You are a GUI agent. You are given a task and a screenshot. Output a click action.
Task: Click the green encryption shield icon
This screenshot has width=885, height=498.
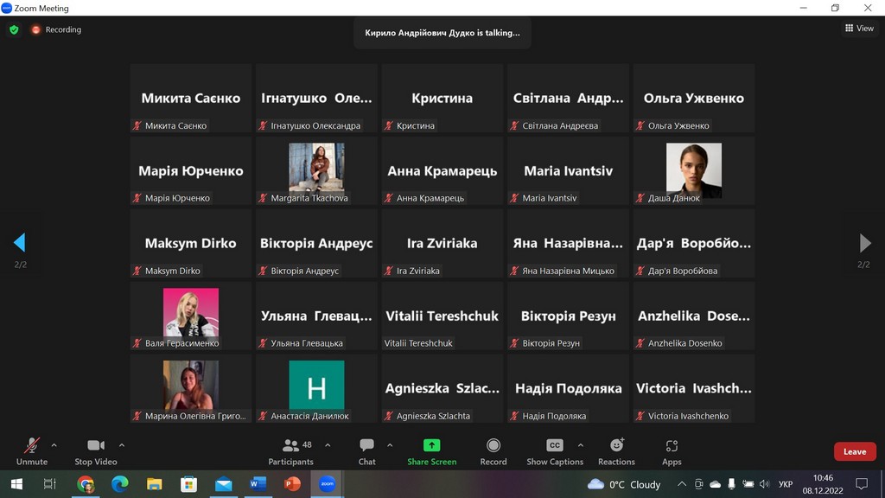(14, 29)
